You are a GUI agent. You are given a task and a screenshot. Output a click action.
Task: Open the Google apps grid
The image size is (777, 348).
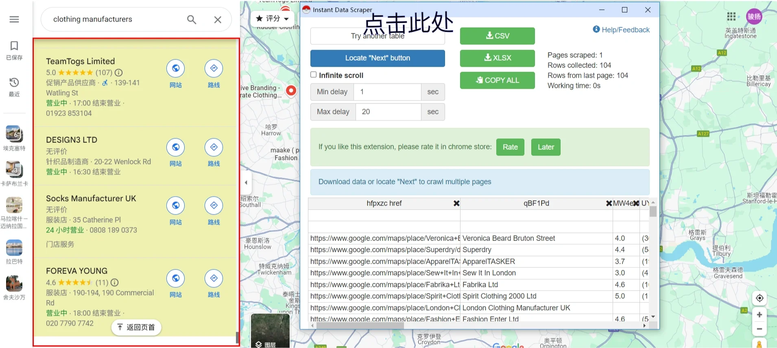click(x=731, y=16)
